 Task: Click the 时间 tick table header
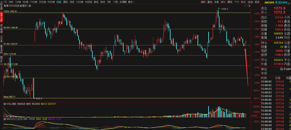pos(264,78)
